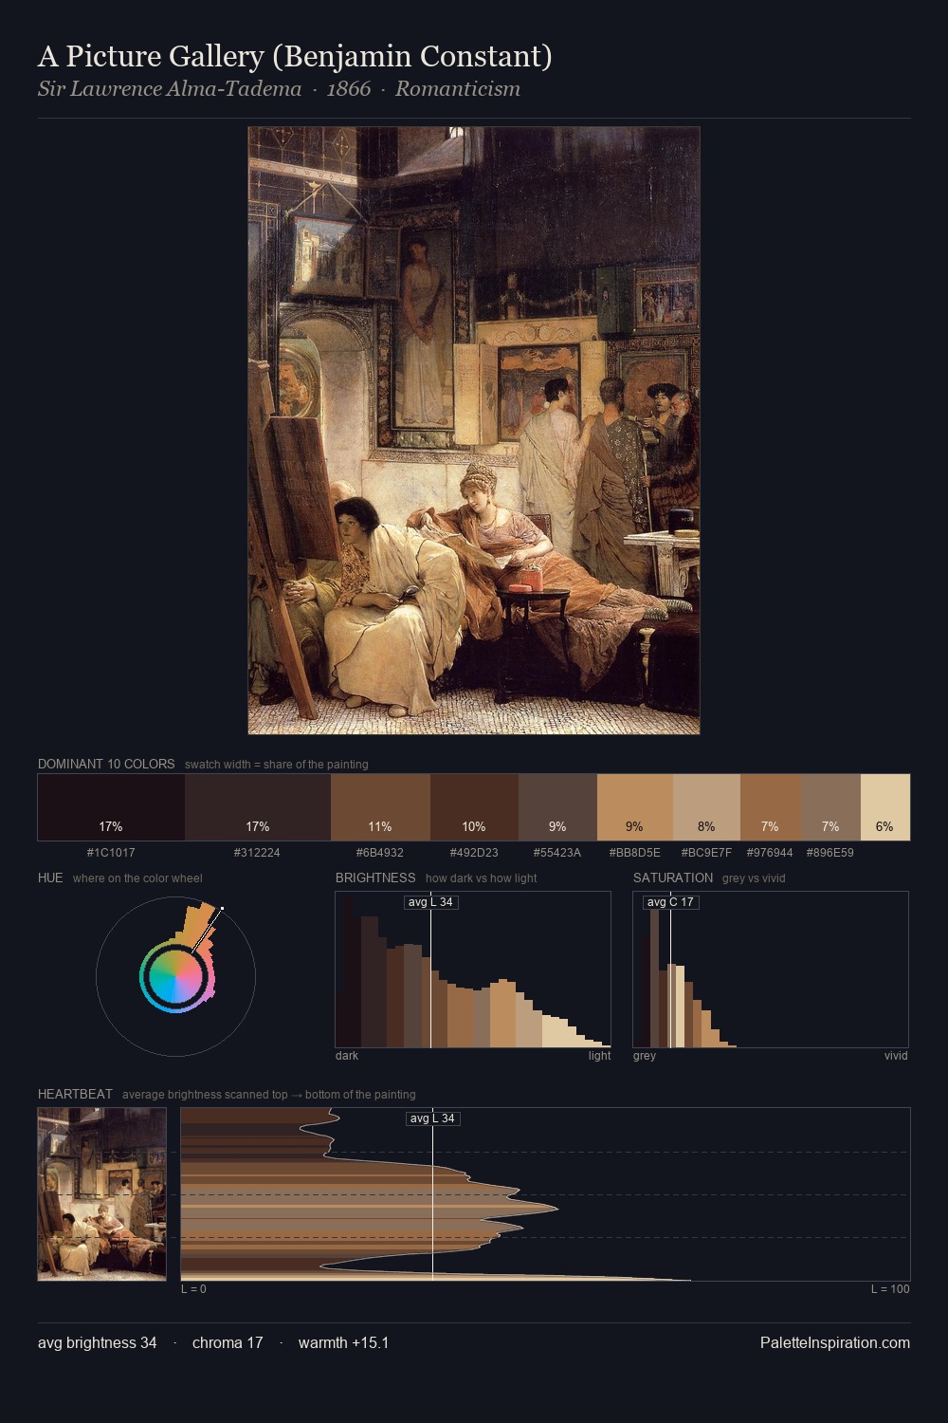This screenshot has width=948, height=1423.
Task: Click the title A Picture Gallery (Benjamin Constant)
Action: (x=295, y=57)
